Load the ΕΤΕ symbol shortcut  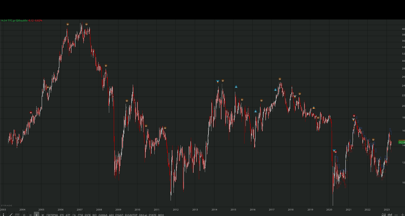point(62,215)
